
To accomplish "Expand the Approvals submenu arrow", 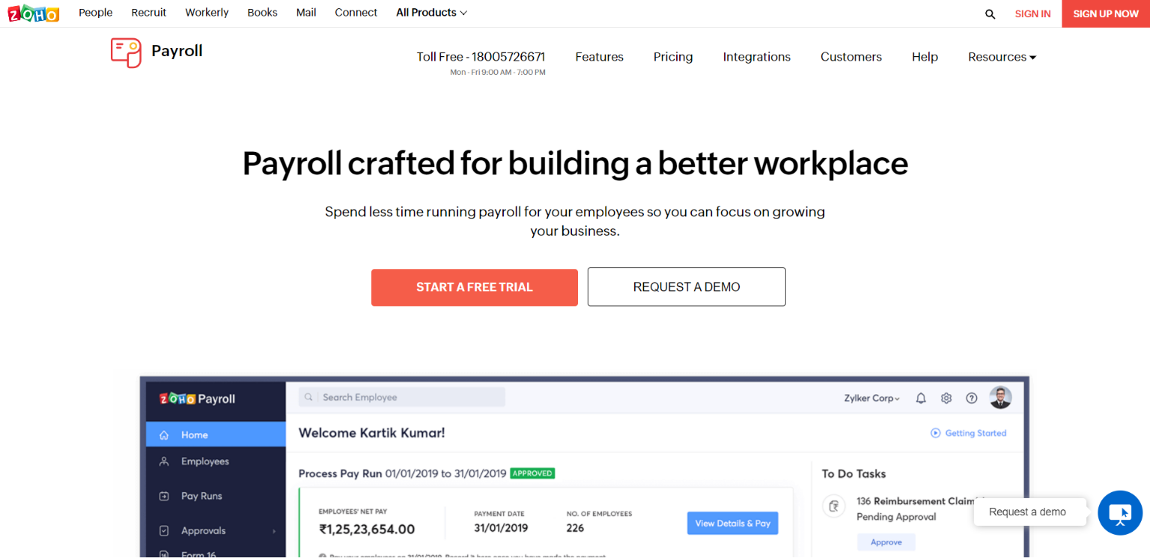I will pos(274,531).
